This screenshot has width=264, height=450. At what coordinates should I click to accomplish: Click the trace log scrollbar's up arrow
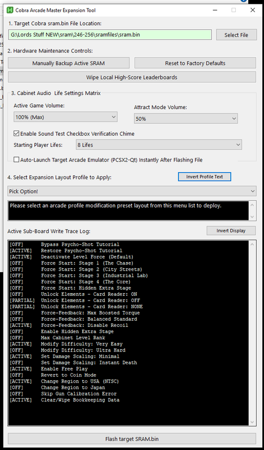coord(253,244)
